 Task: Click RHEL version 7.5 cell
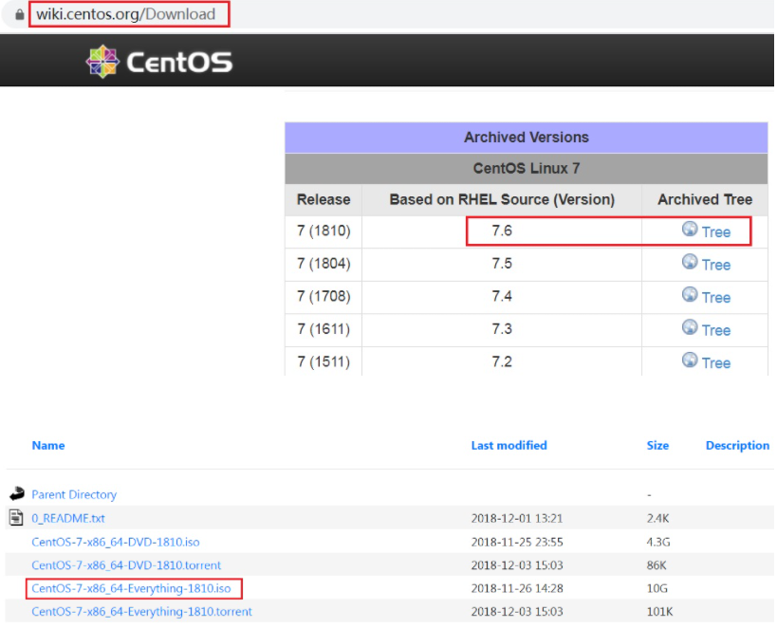[502, 264]
